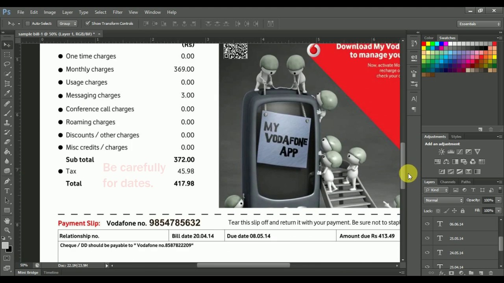The height and width of the screenshot is (283, 504).
Task: Open the Layer menu
Action: tap(67, 12)
